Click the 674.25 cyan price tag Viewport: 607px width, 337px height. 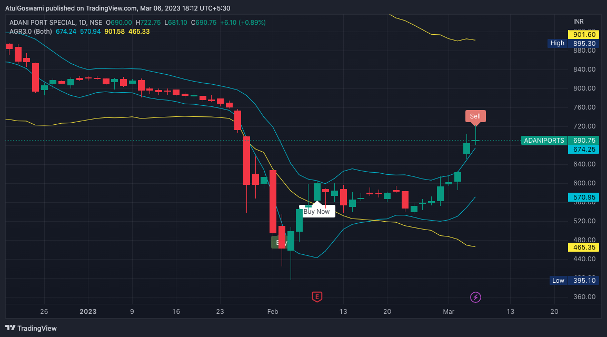[x=584, y=150]
